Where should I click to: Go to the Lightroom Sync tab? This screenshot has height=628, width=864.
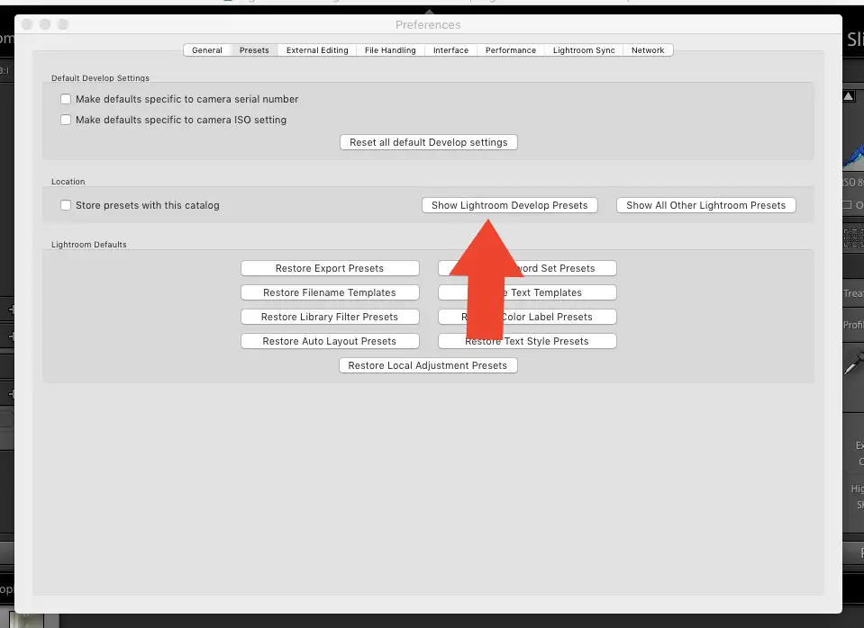click(584, 50)
